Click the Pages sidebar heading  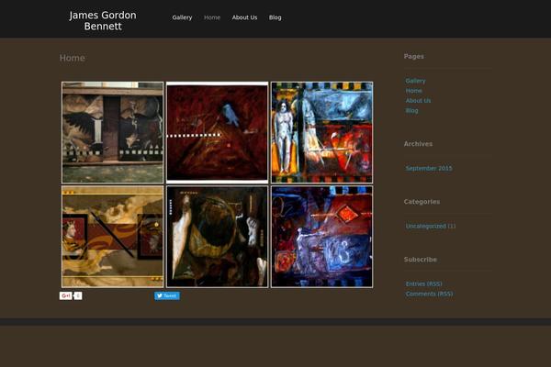pyautogui.click(x=413, y=56)
